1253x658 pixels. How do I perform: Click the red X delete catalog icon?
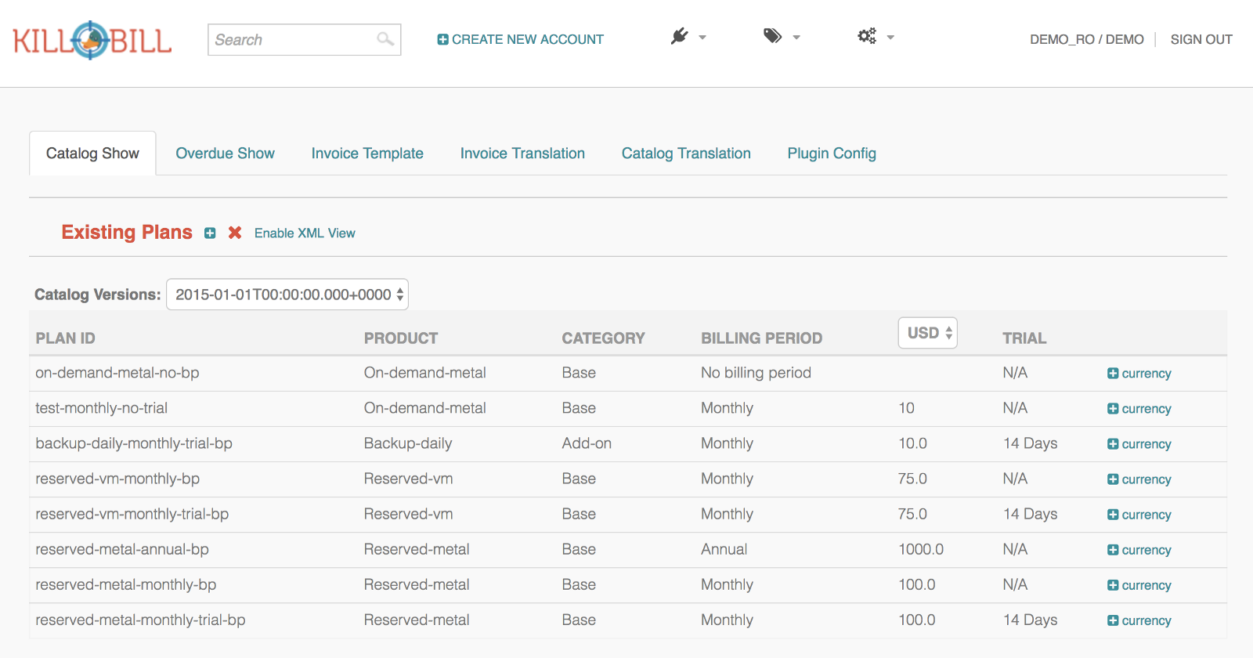click(234, 233)
